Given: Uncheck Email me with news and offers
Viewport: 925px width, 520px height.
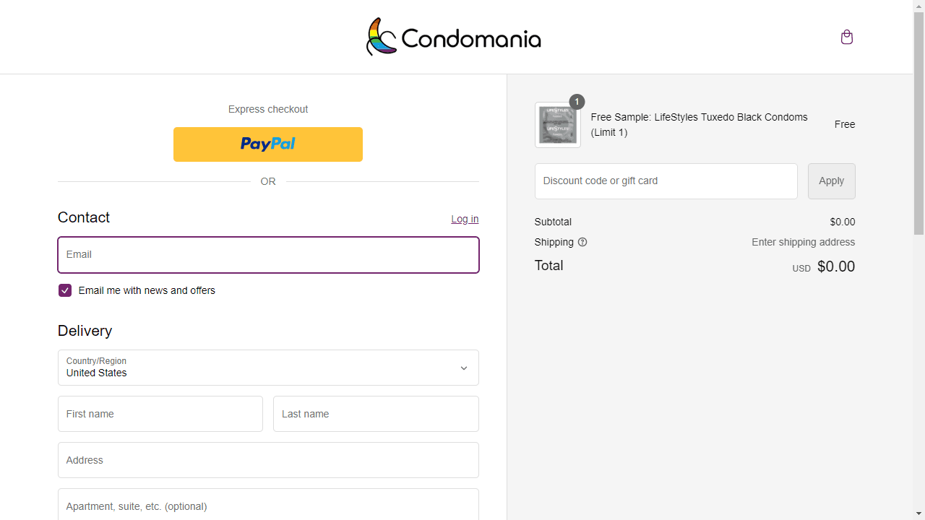Looking at the screenshot, I should point(65,290).
